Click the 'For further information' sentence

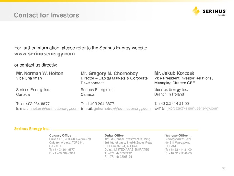pyautogui.click(x=81, y=48)
